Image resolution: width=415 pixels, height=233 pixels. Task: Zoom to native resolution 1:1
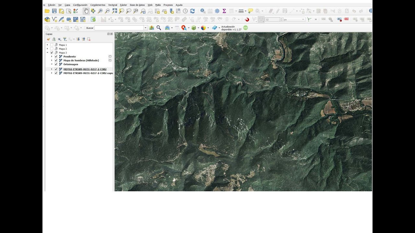(136, 11)
